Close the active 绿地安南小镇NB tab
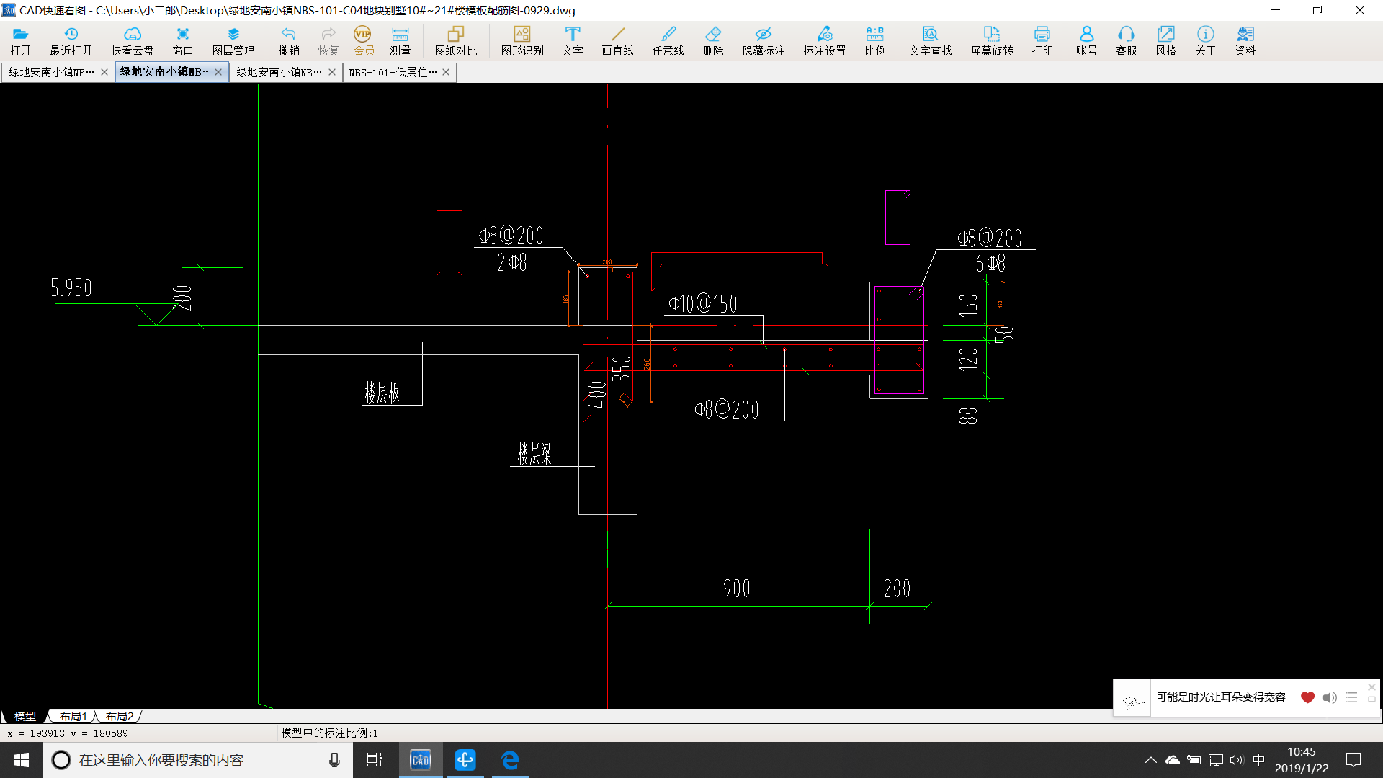This screenshot has width=1383, height=778. [x=218, y=72]
